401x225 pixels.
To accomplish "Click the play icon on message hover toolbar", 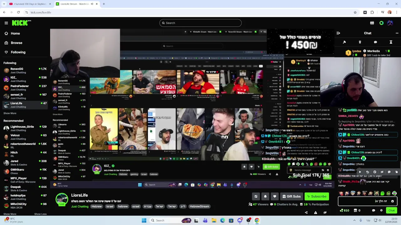I will click(360, 172).
